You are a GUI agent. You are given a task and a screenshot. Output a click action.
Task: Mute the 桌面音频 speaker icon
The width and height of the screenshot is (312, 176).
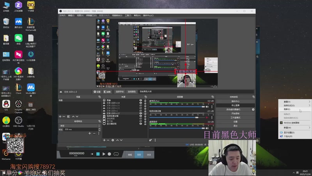[x=207, y=128]
